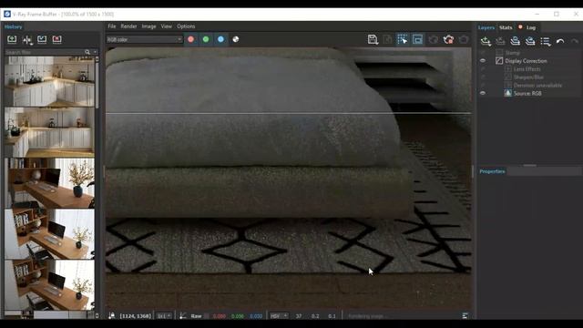The width and height of the screenshot is (583, 328).
Task: Toggle the red channel button
Action: (190, 39)
